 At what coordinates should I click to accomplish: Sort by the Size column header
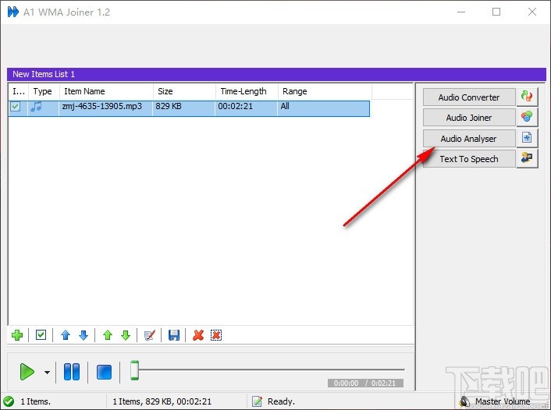[x=184, y=91]
